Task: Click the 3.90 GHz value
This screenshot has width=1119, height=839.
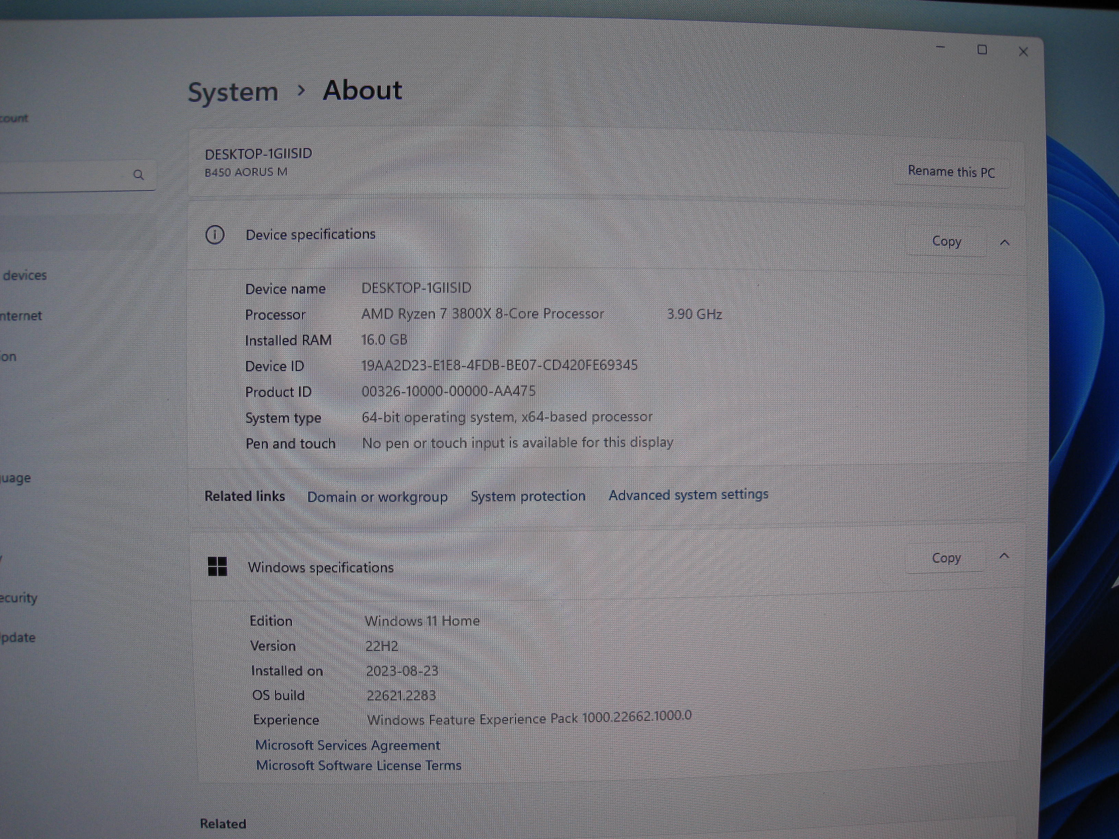Action: click(694, 314)
